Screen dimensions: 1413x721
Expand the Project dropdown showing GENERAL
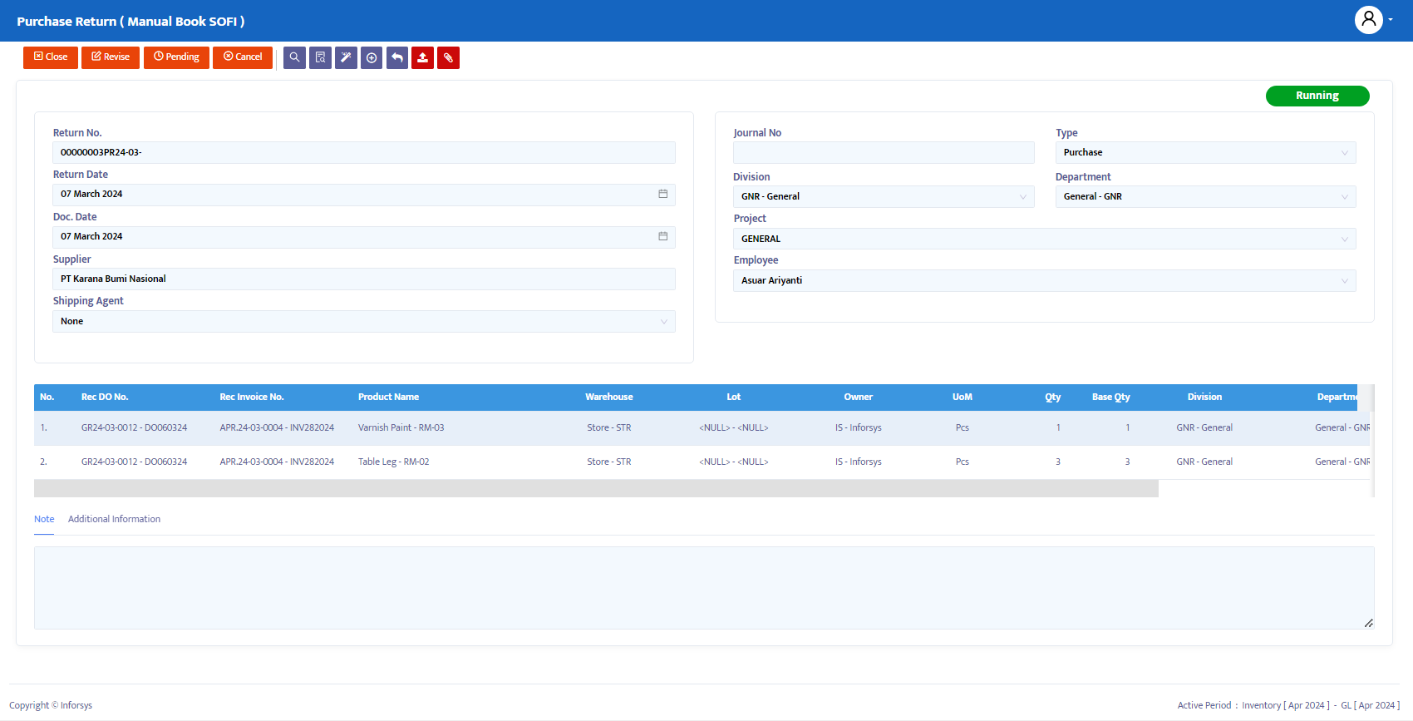(1045, 239)
